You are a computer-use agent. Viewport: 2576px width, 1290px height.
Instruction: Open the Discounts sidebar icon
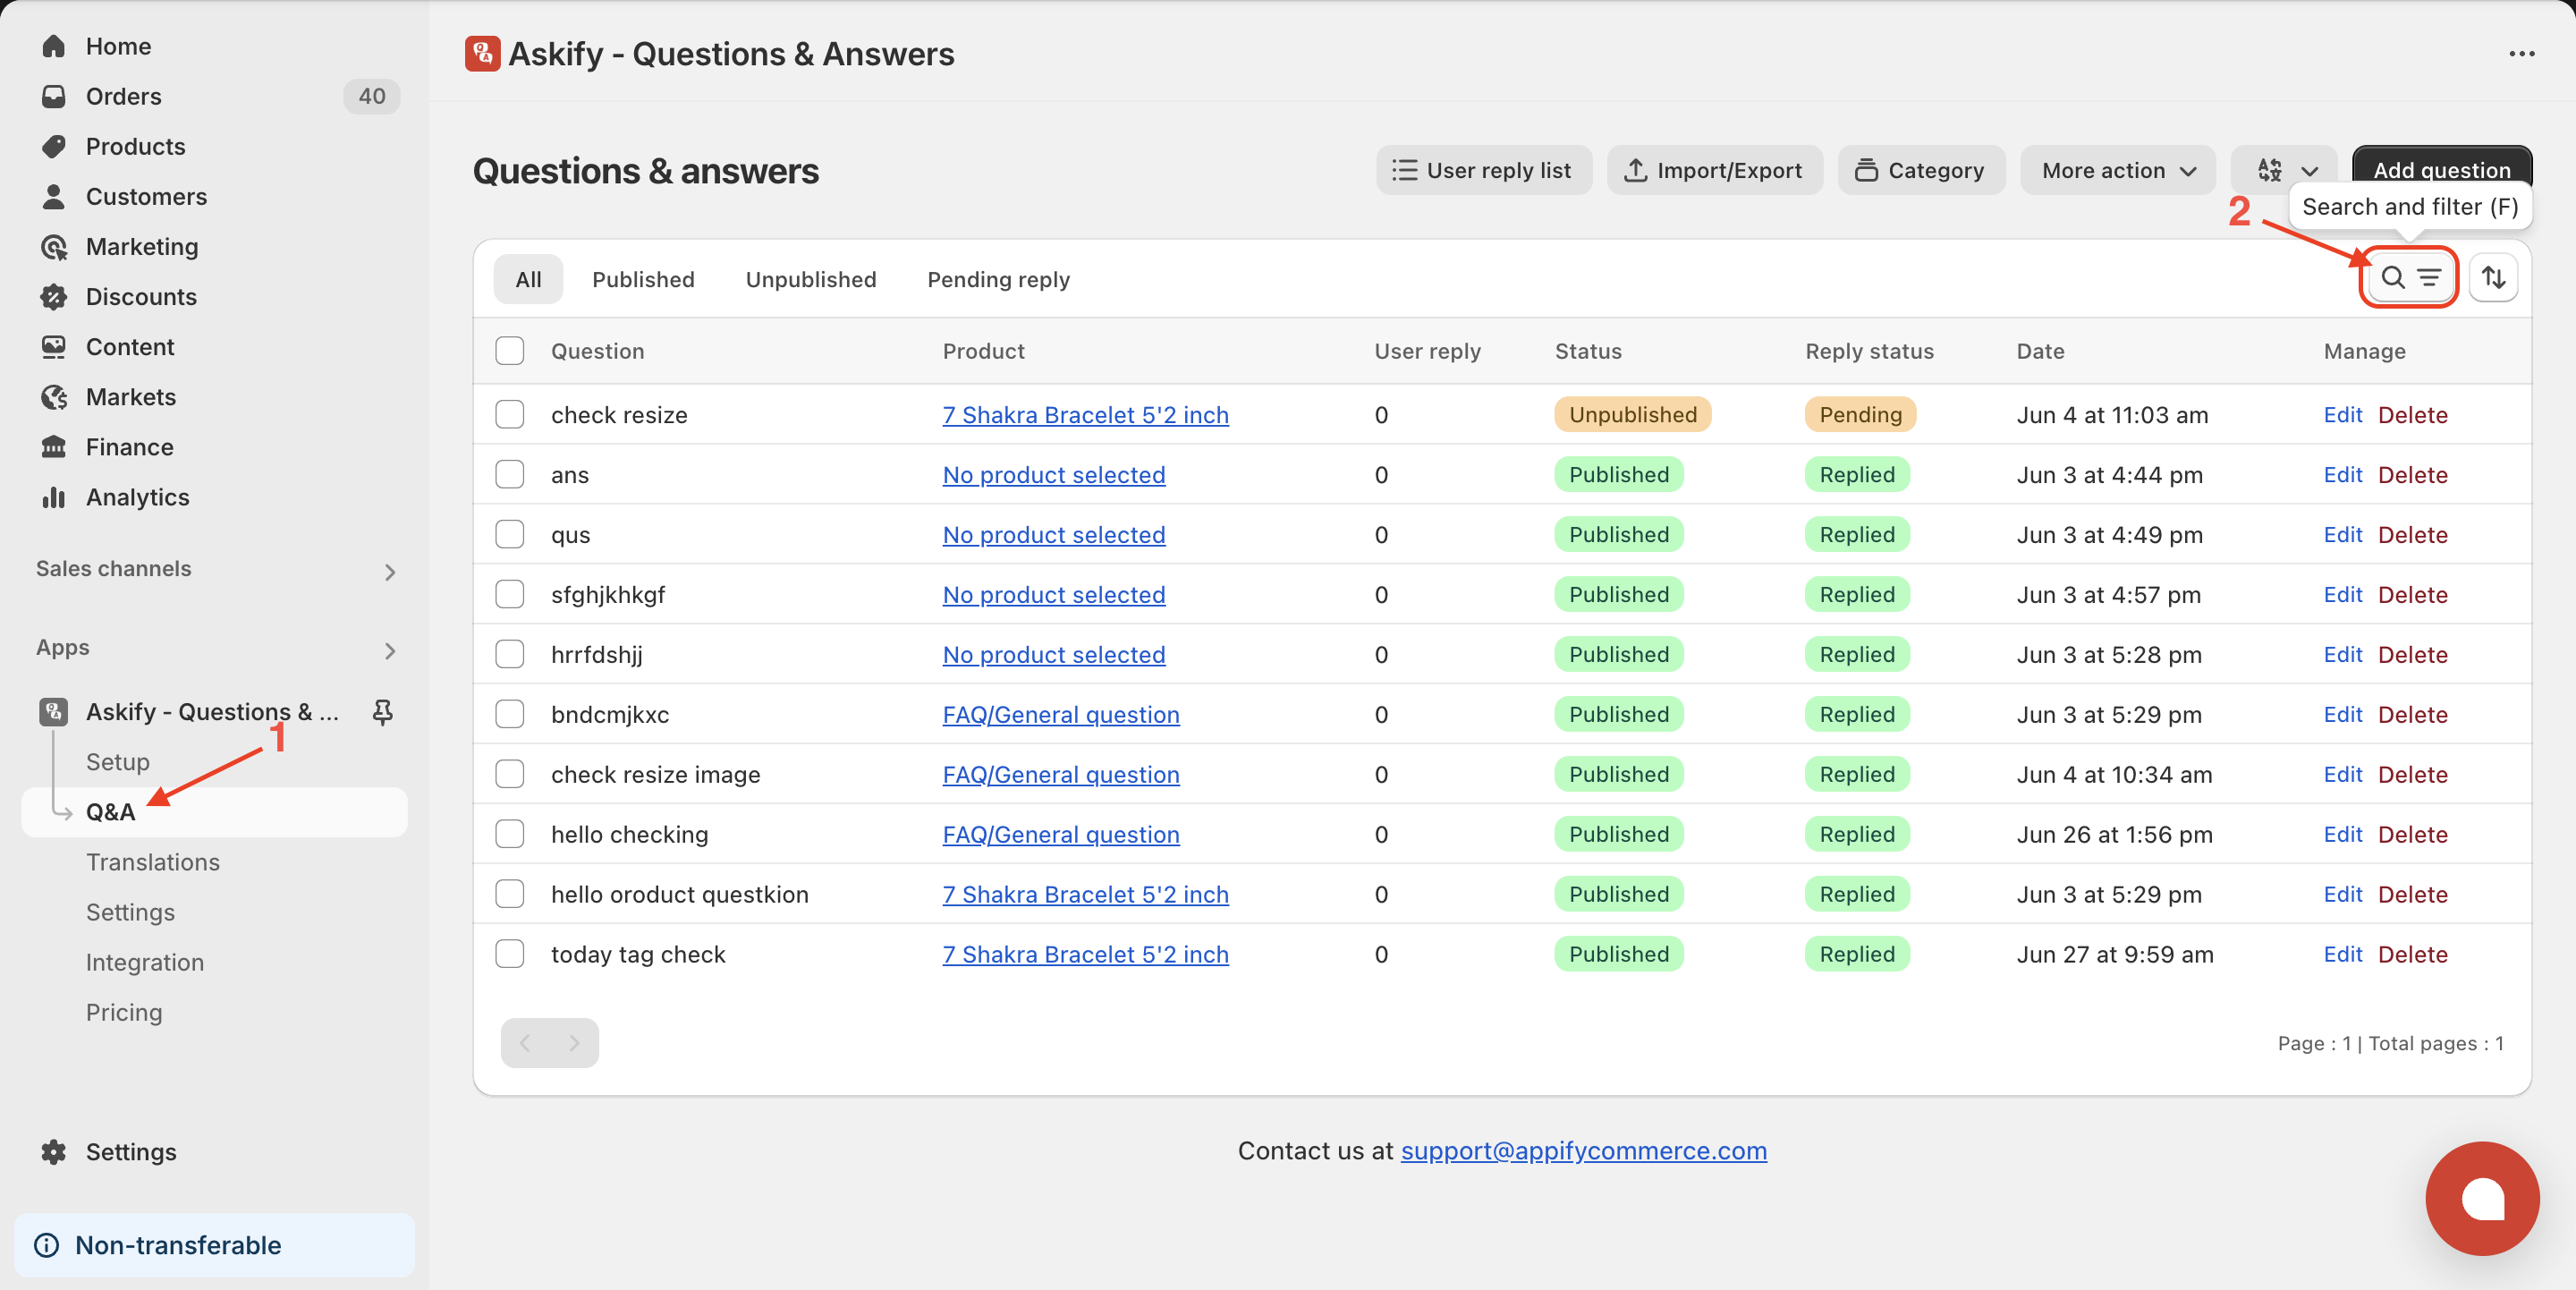coord(54,297)
